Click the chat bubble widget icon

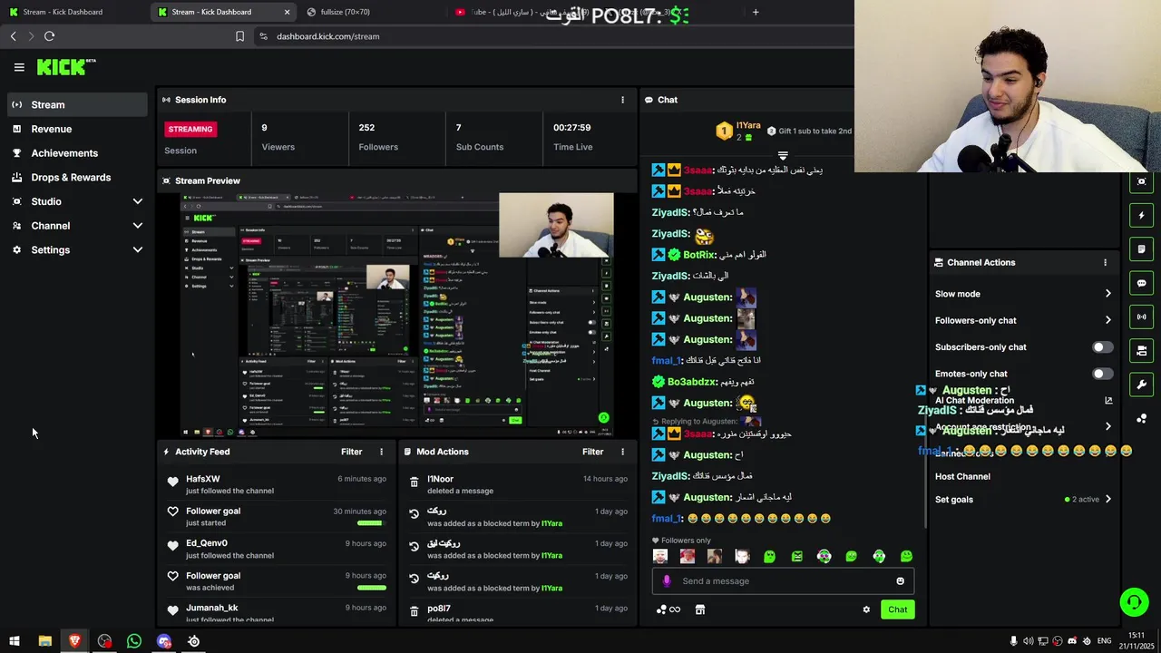(1142, 283)
